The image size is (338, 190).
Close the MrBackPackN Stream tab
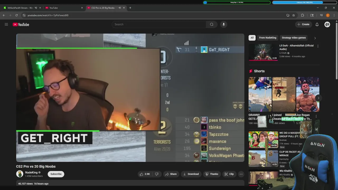point(40,8)
